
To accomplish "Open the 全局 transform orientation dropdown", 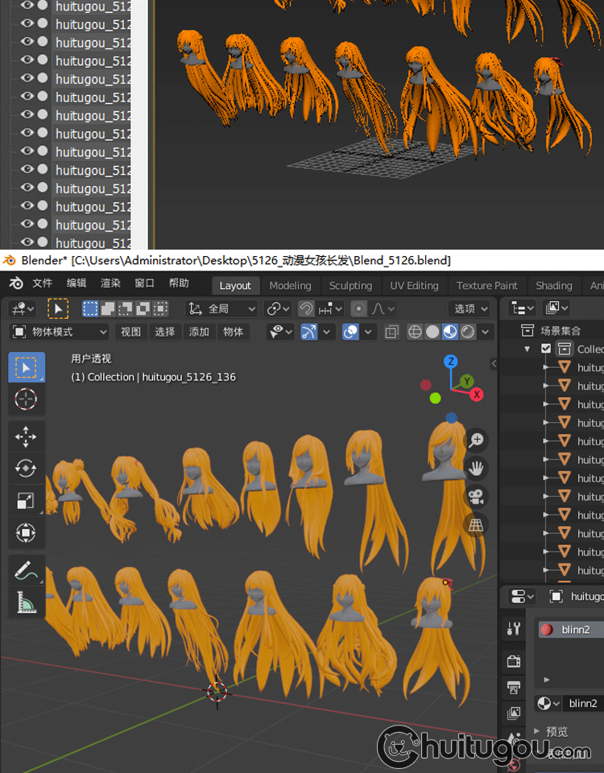I will [x=221, y=308].
